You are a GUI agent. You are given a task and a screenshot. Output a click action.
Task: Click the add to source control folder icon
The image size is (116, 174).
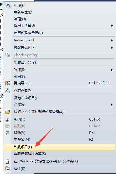click(8, 112)
